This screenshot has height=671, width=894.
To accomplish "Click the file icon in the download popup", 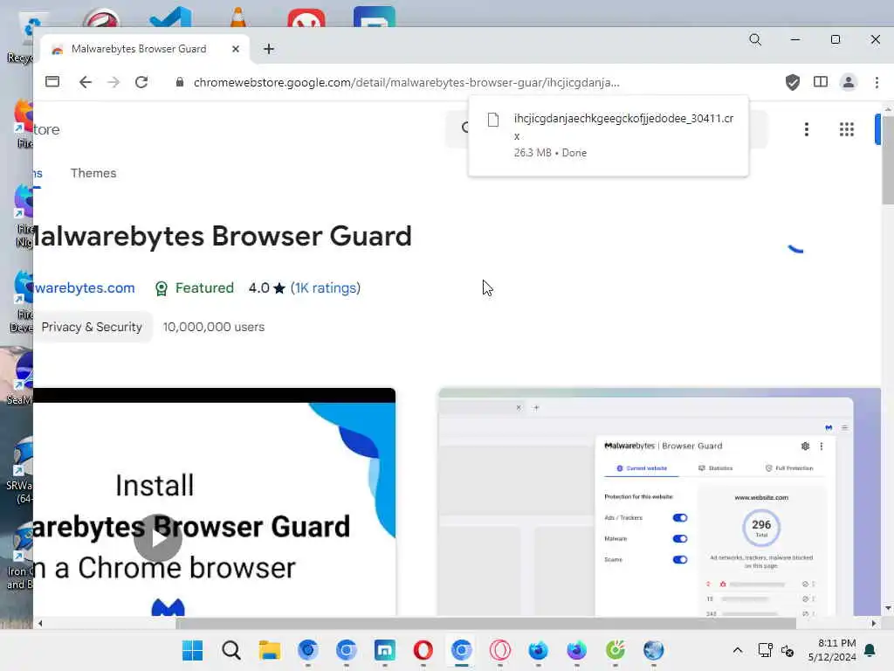I will pyautogui.click(x=493, y=120).
